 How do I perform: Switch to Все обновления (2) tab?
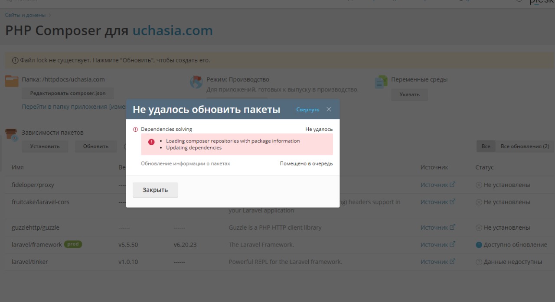coord(525,146)
